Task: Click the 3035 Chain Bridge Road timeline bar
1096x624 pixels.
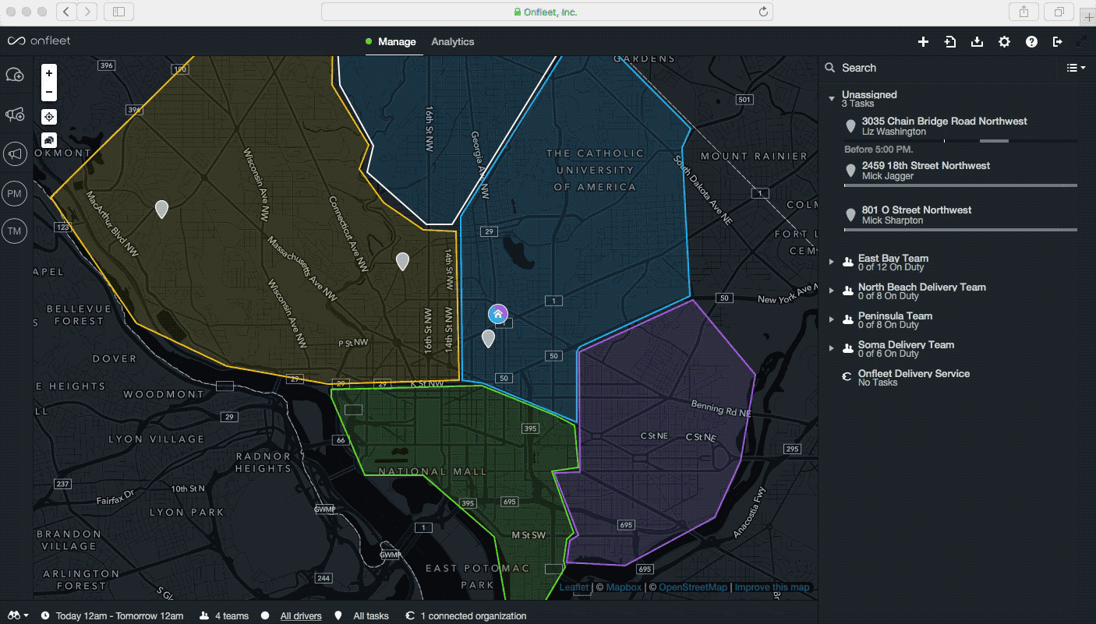Action: tap(993, 141)
